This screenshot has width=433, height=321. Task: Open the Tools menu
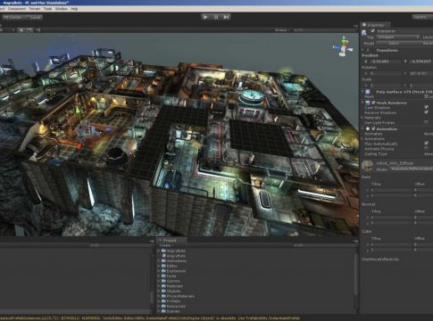coord(47,9)
